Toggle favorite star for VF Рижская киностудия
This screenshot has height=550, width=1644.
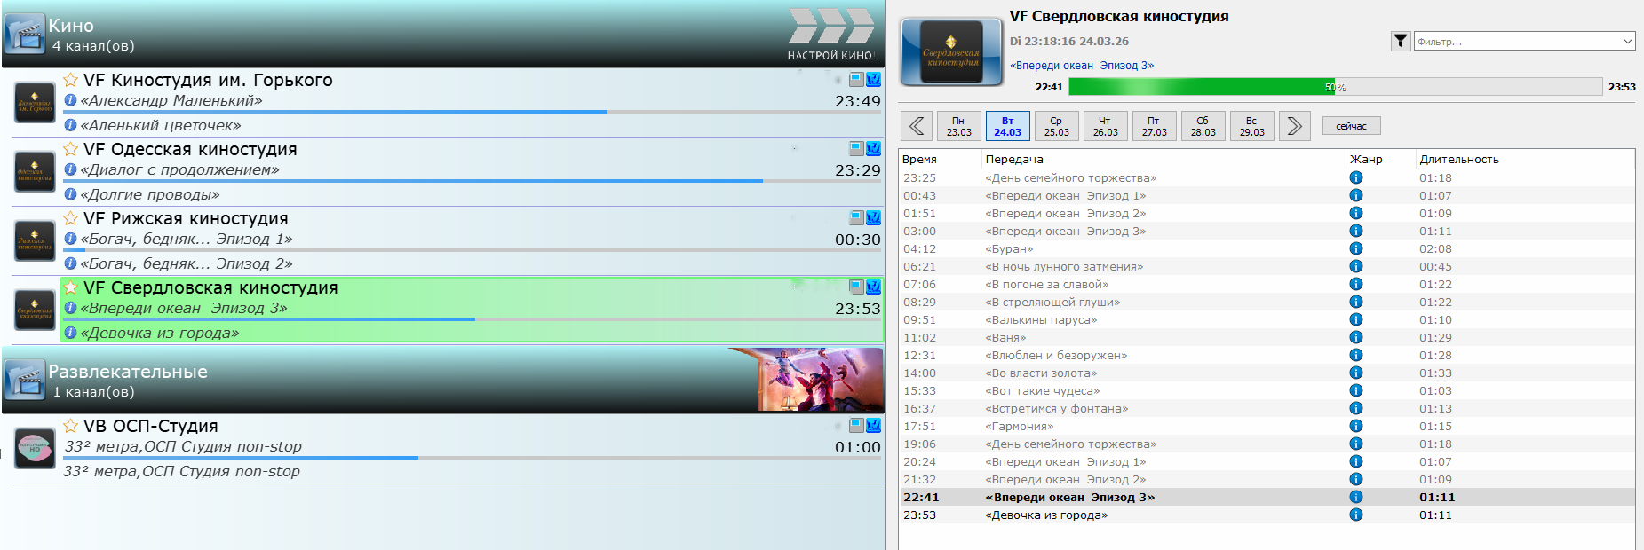point(71,218)
